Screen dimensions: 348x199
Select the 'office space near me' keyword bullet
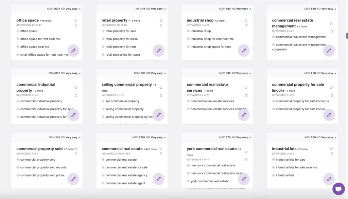(x=18, y=47)
